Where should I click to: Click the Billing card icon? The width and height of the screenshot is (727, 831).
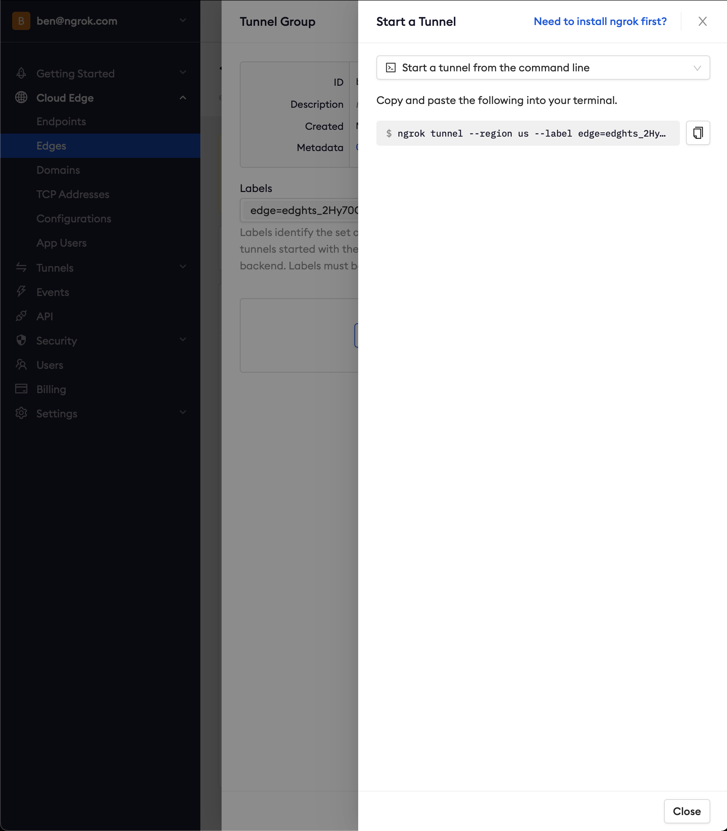(x=21, y=389)
